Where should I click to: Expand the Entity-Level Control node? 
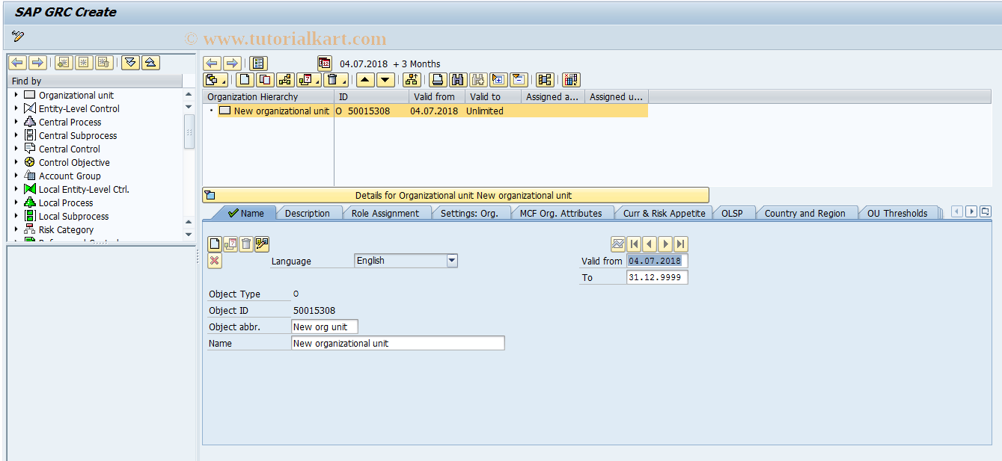(x=16, y=108)
